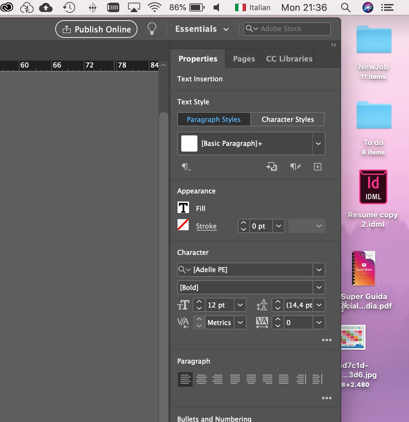Image resolution: width=409 pixels, height=422 pixels.
Task: Click the leading icon
Action: tap(262, 305)
